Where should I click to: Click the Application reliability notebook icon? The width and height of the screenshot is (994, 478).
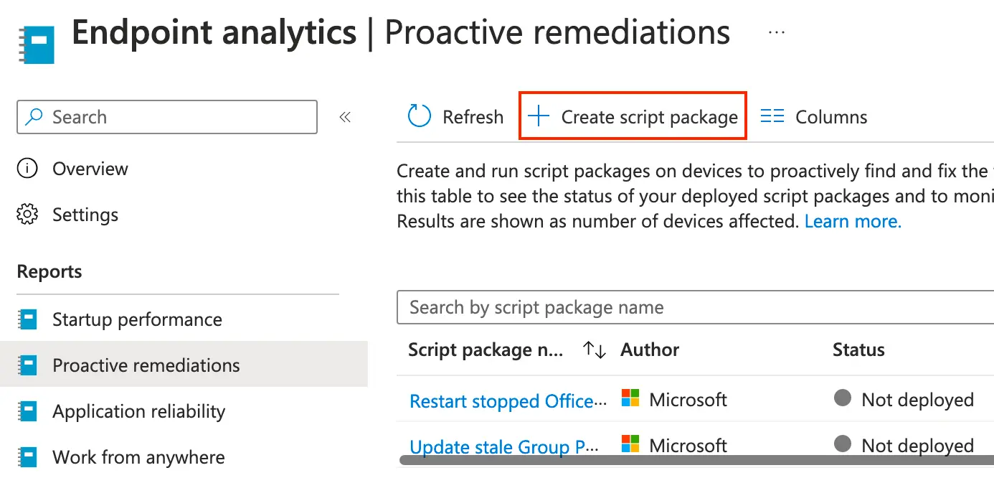[x=27, y=411]
